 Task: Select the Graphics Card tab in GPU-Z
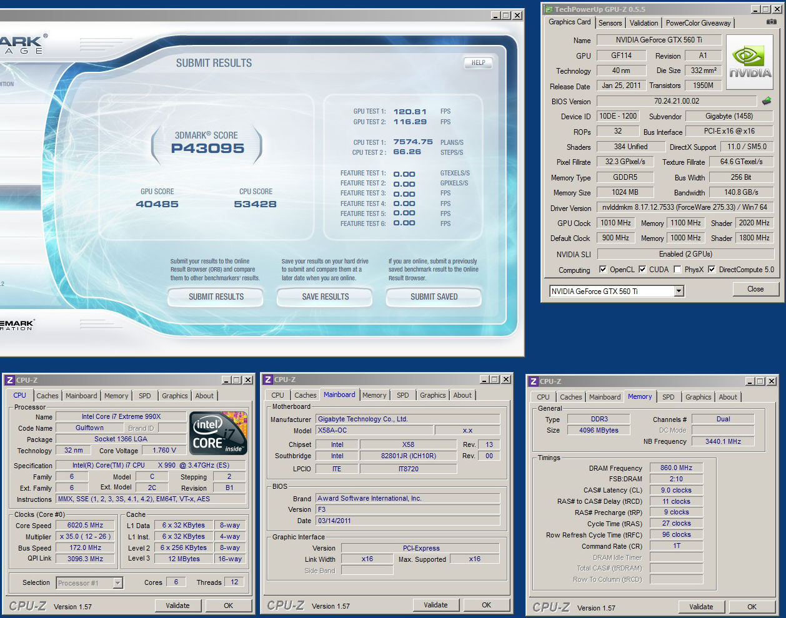tap(569, 22)
